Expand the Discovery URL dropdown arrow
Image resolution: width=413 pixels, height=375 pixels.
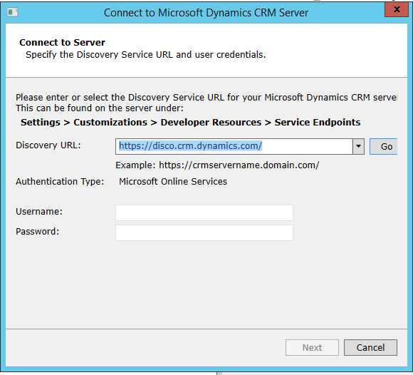[358, 146]
